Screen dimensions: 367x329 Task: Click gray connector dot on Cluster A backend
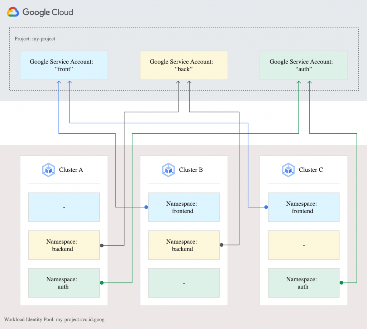point(102,245)
